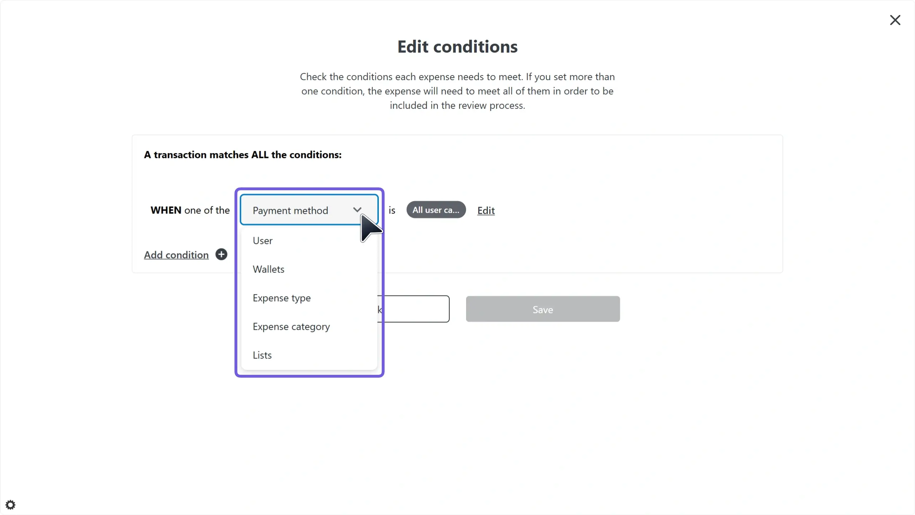The width and height of the screenshot is (915, 515).
Task: Click the "is" operator text
Action: point(392,211)
